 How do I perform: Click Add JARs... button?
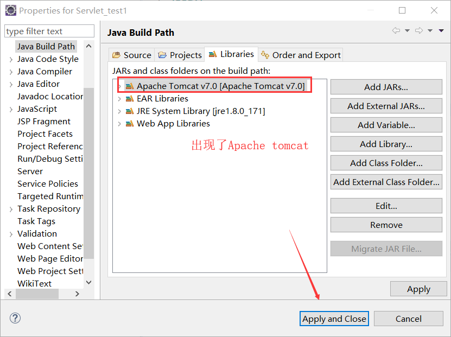click(386, 87)
